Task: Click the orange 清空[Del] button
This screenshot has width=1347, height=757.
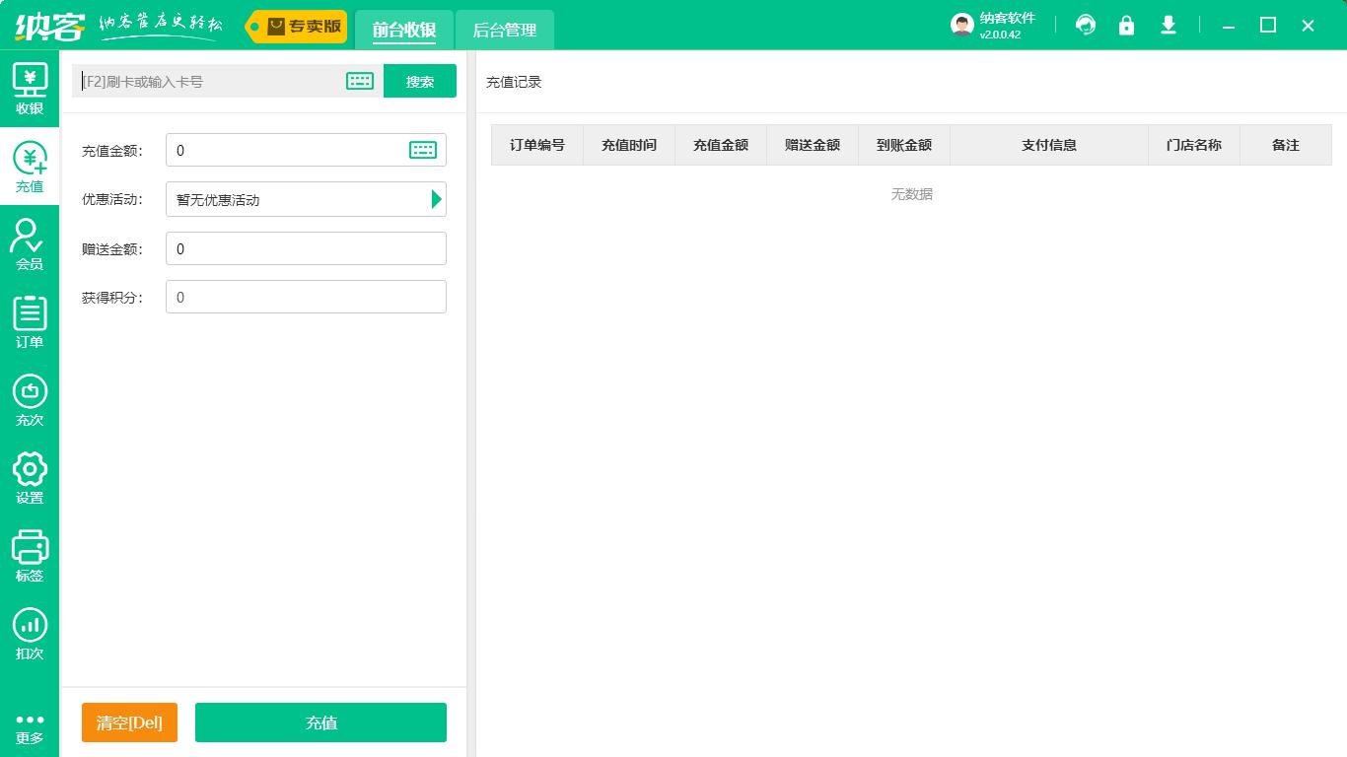Action: coord(129,722)
